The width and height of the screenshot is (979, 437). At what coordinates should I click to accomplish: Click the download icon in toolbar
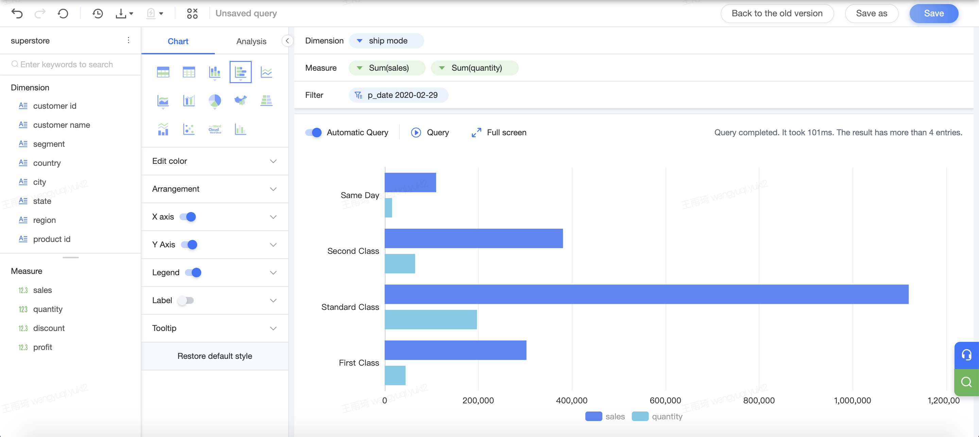pos(120,14)
